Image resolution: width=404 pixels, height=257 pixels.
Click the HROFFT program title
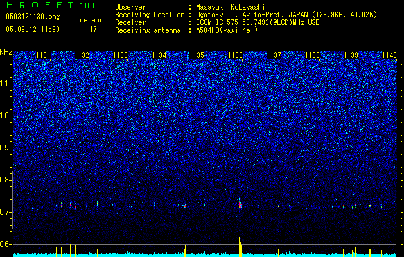tap(40, 6)
